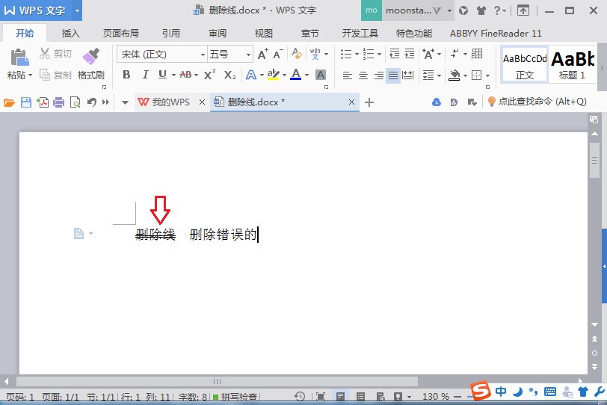Switch to 引用 tab

point(170,34)
